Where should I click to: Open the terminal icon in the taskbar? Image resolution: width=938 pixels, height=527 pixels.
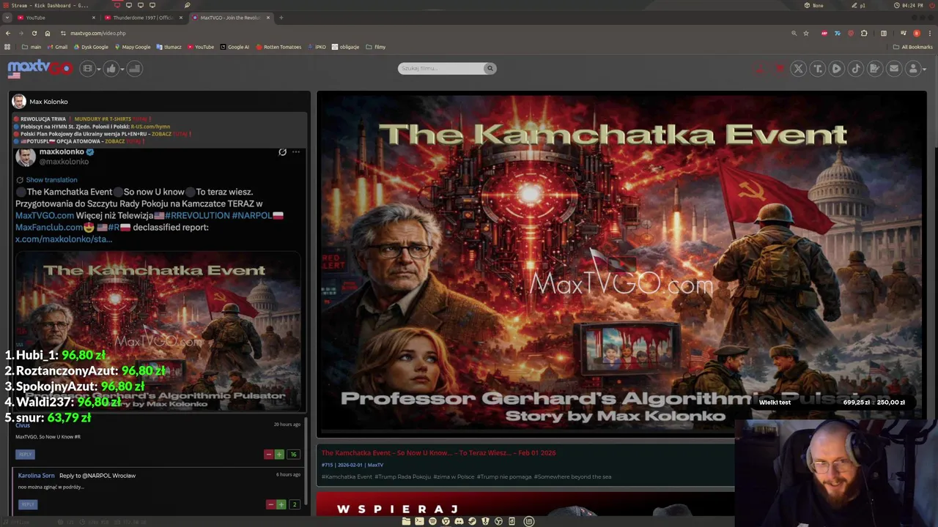point(419,521)
